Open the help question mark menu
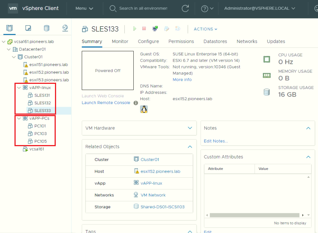The width and height of the screenshot is (318, 233). click(207, 9)
